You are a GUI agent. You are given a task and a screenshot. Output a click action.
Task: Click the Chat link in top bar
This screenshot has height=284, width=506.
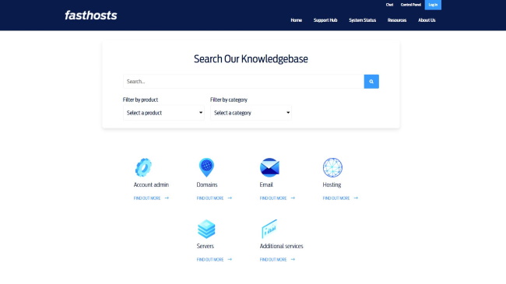point(389,5)
